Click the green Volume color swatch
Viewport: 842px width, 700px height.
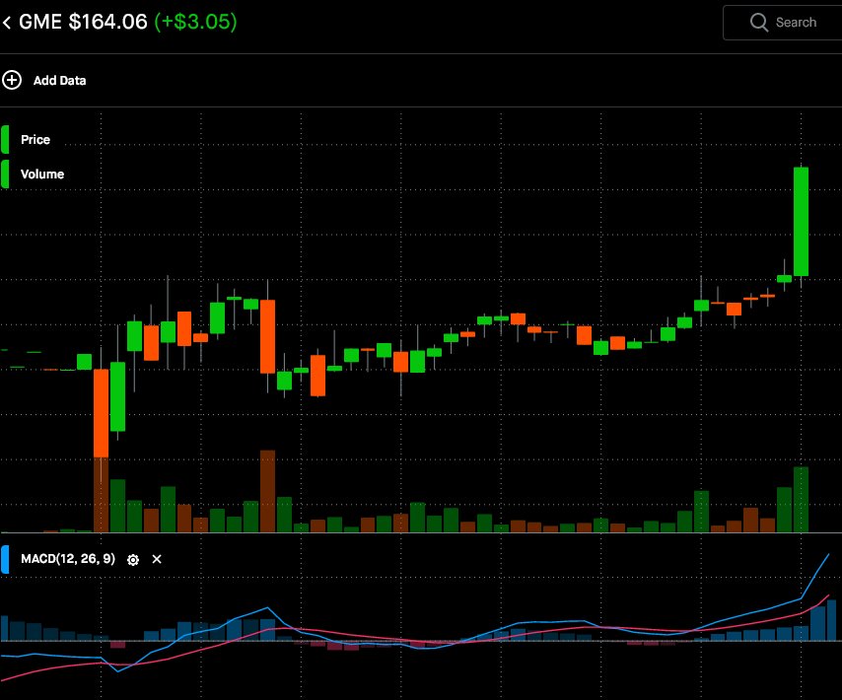5,174
